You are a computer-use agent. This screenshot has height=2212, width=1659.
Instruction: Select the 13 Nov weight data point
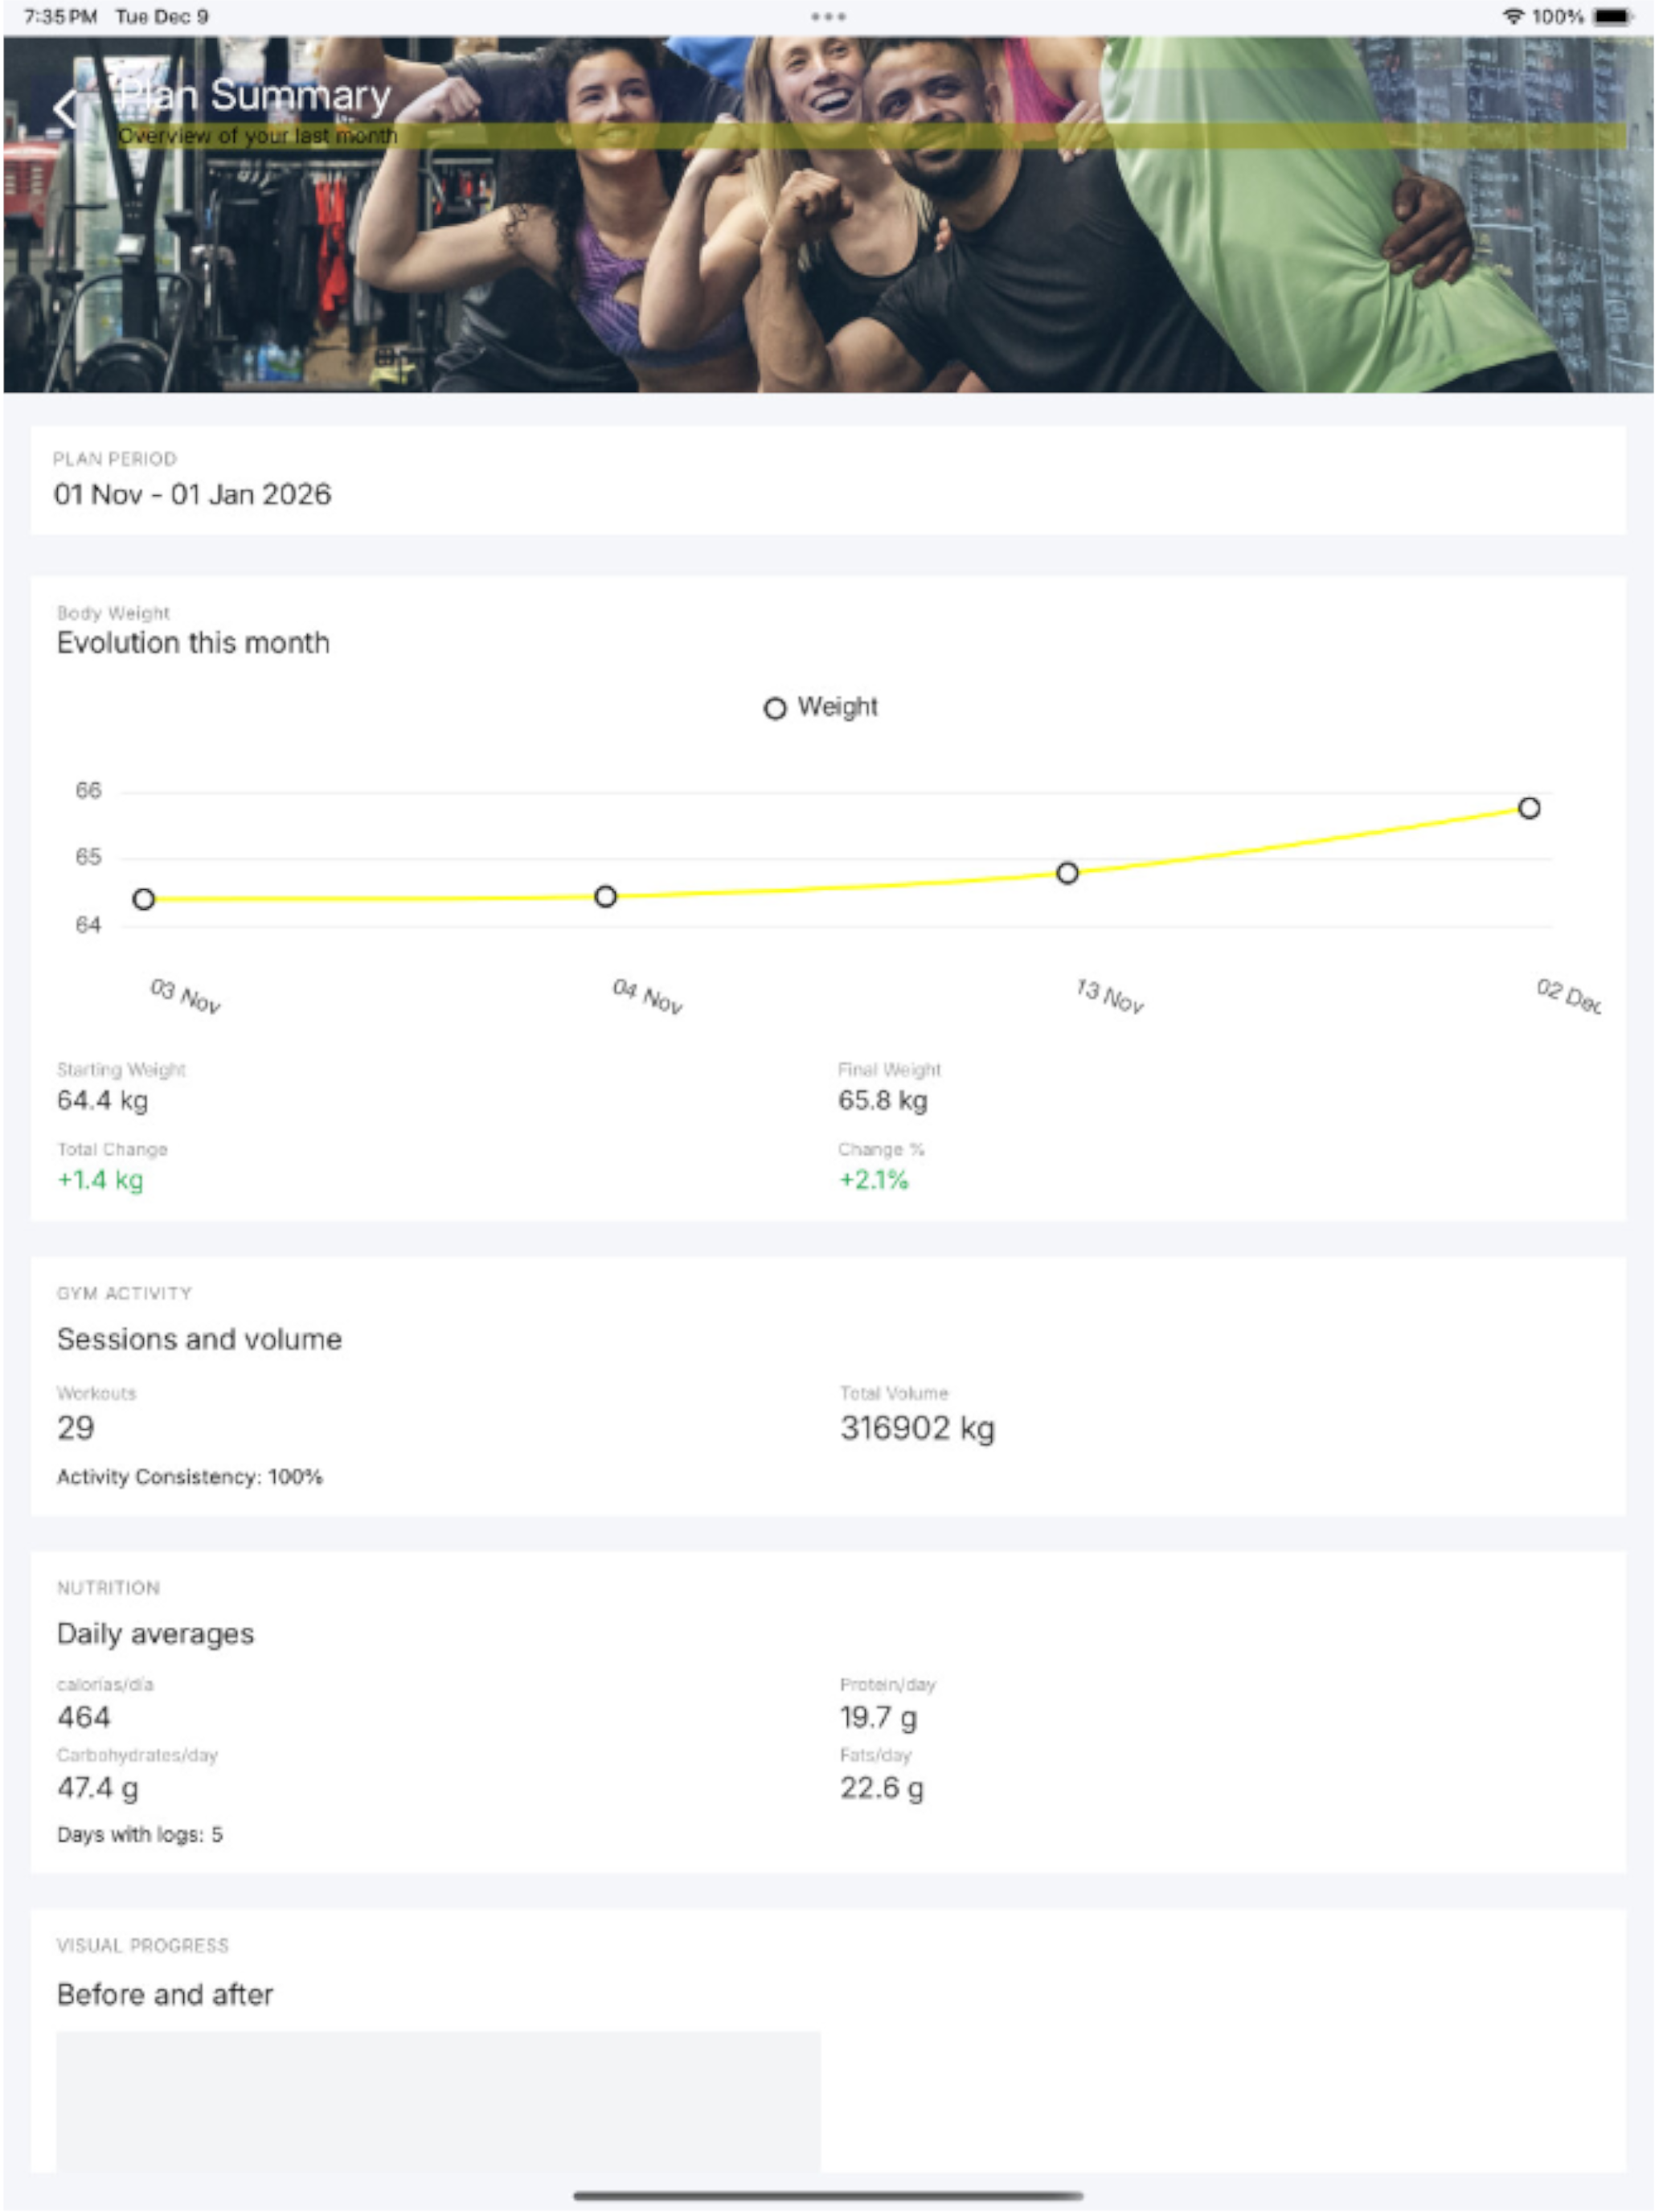(x=1068, y=873)
